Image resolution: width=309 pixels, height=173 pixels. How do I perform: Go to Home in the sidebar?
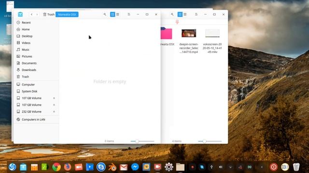(x=36, y=29)
